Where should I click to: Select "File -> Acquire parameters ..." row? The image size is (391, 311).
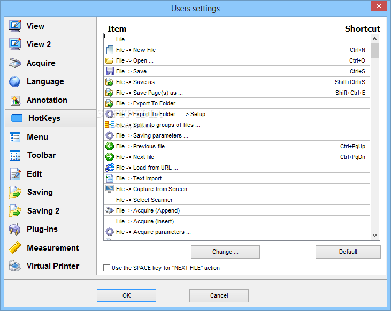pos(237,232)
